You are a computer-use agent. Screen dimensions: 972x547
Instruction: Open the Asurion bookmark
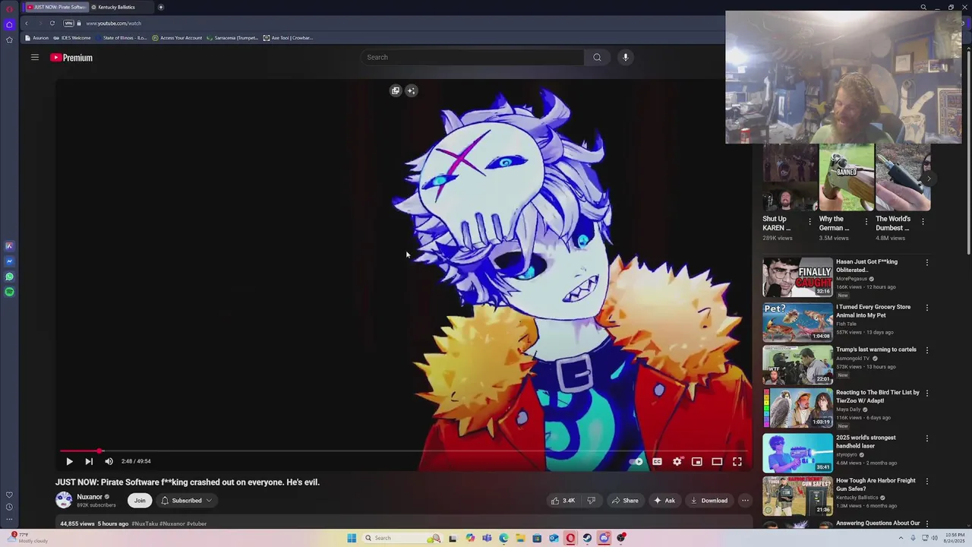point(37,37)
